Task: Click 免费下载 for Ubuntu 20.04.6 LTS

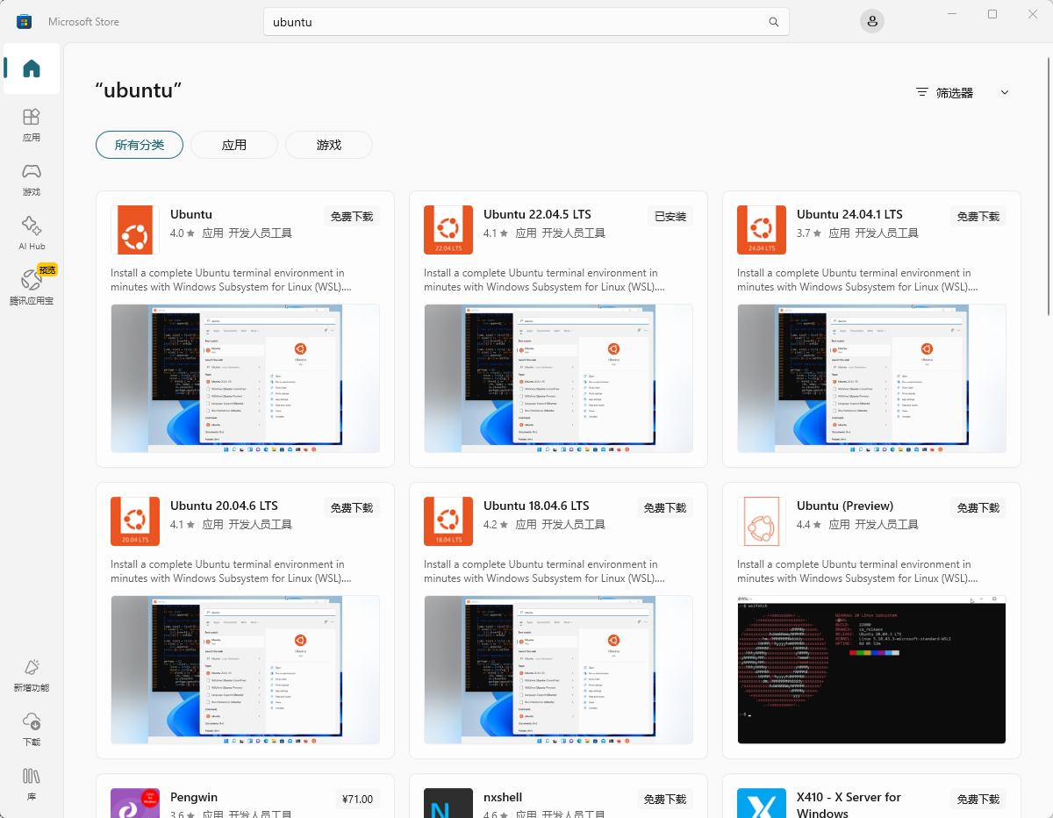Action: [352, 507]
